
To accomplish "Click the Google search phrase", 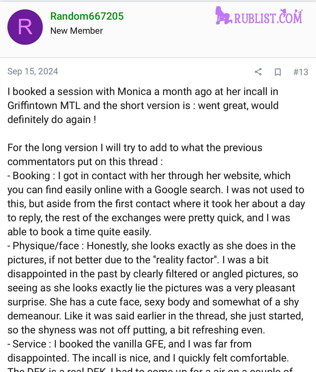I will pos(188,190).
